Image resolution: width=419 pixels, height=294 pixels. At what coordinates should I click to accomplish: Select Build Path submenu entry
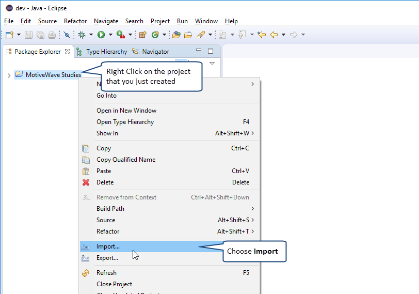pyautogui.click(x=110, y=209)
